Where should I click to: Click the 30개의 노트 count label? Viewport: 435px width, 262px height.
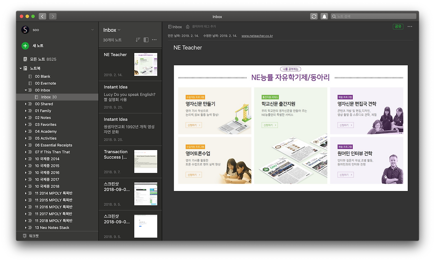click(112, 40)
